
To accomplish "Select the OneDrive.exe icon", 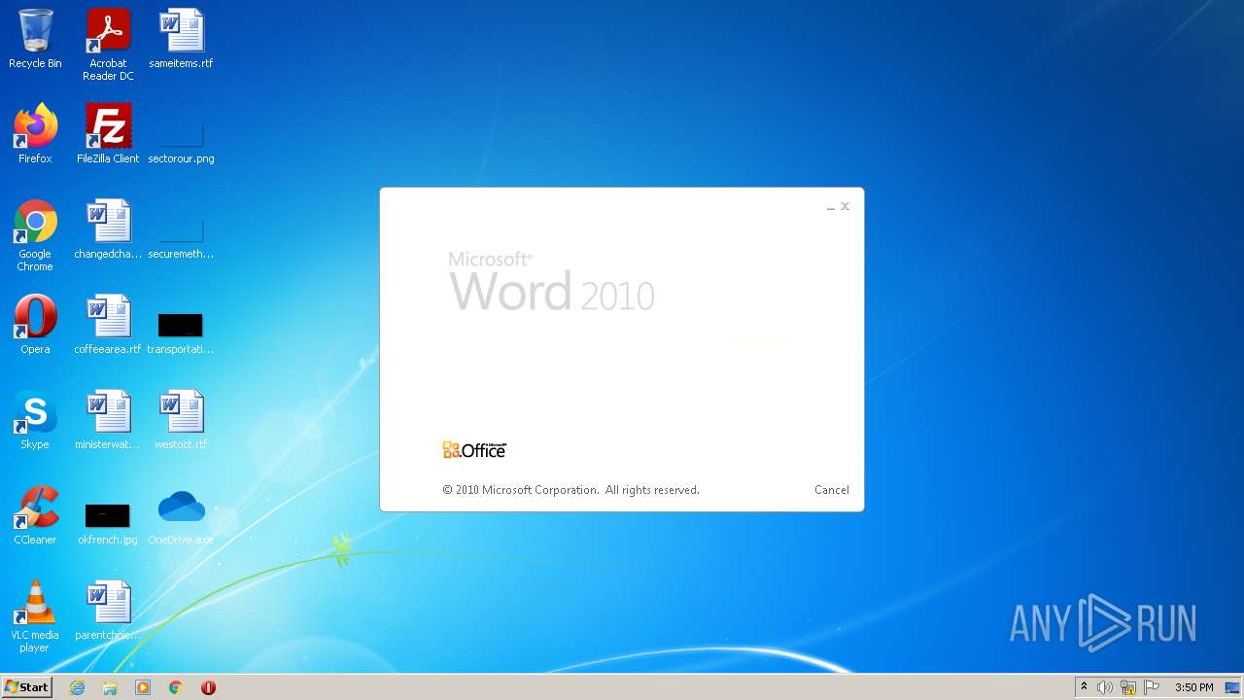I will pos(181,515).
